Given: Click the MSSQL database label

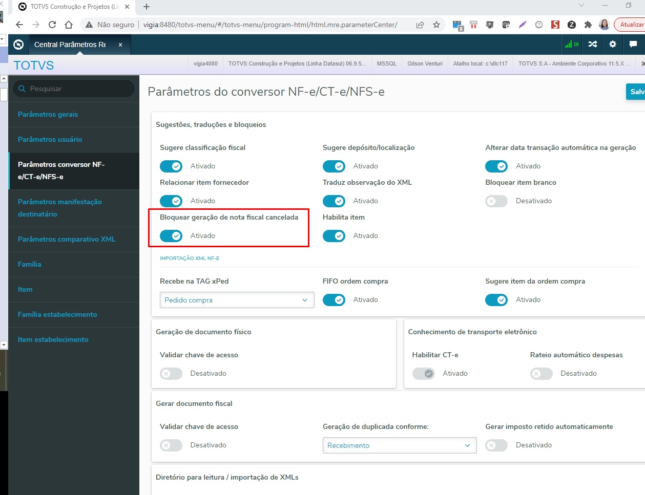Looking at the screenshot, I should tap(387, 63).
